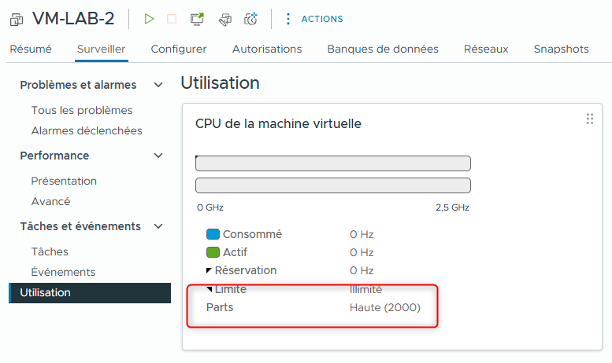Viewport: 612px width, 363px height.
Task: Click the virtual machine icon beside VM-LAB-2
Action: pyautogui.click(x=17, y=19)
